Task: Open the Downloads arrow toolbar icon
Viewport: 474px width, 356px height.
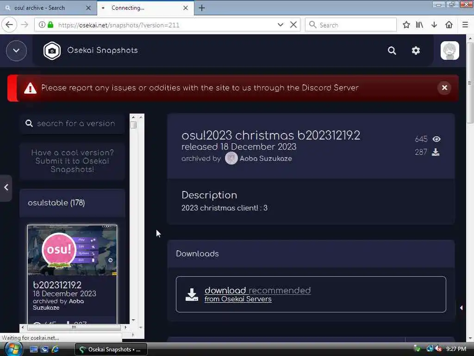Action: [x=434, y=25]
